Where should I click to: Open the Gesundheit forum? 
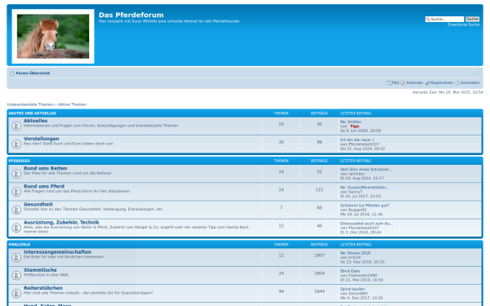point(38,204)
